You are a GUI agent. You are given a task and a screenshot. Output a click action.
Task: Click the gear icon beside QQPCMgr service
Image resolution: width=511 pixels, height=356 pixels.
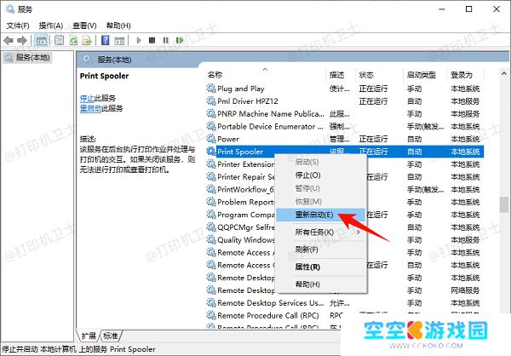[x=211, y=227]
